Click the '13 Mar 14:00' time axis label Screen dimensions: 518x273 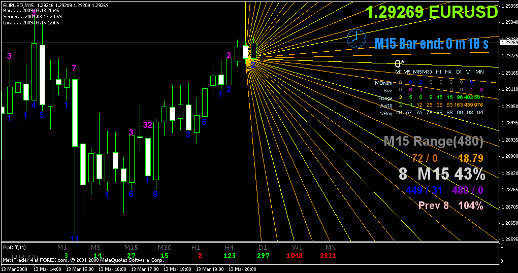(47, 269)
